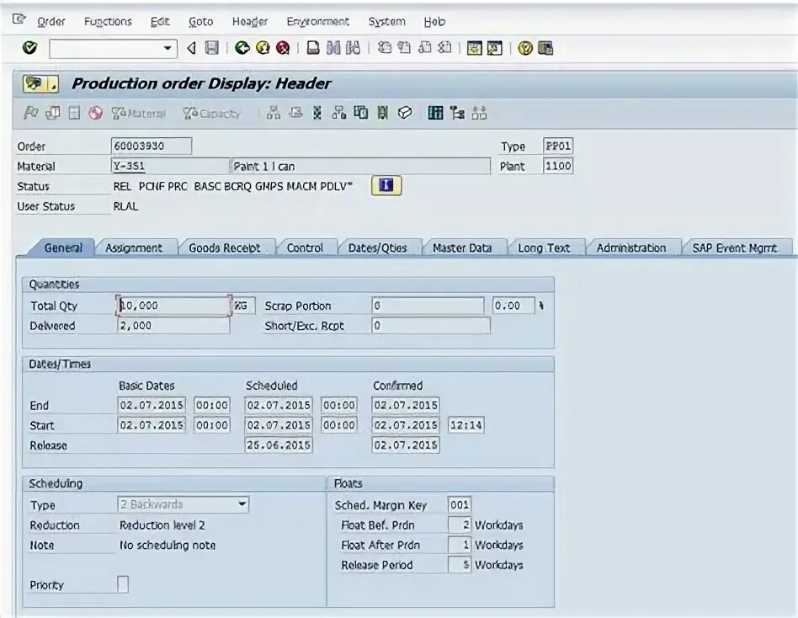
Task: Open the Goto menu
Action: (200, 21)
